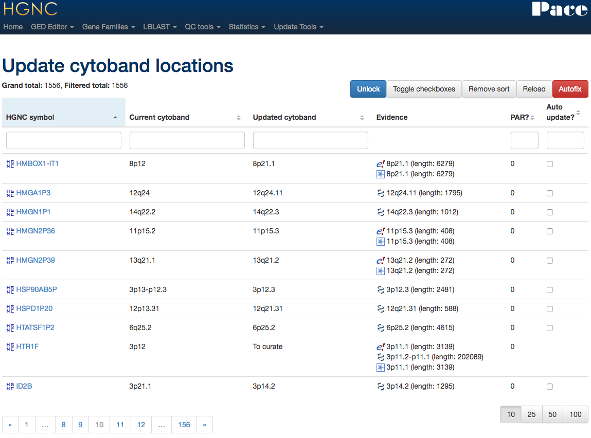This screenshot has width=591, height=438.
Task: Set page size to 50 rows
Action: point(552,414)
